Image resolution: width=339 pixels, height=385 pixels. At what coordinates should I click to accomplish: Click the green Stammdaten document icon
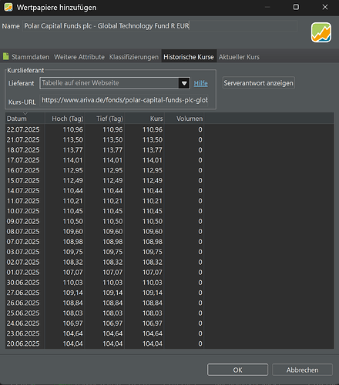[6, 56]
